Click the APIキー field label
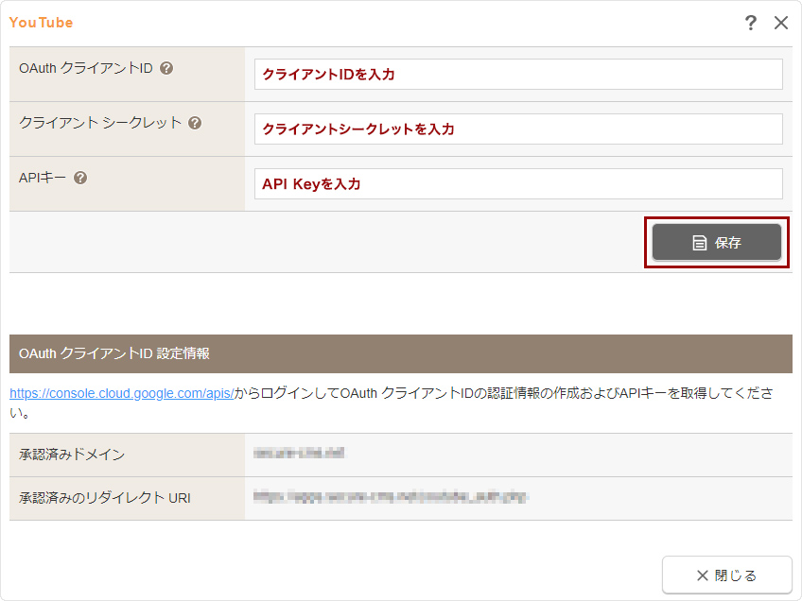Screen dimensions: 802x601 tap(43, 178)
